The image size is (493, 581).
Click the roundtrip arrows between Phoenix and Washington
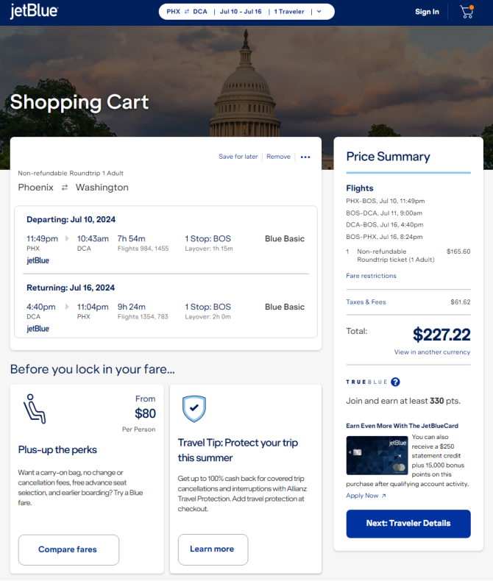65,188
